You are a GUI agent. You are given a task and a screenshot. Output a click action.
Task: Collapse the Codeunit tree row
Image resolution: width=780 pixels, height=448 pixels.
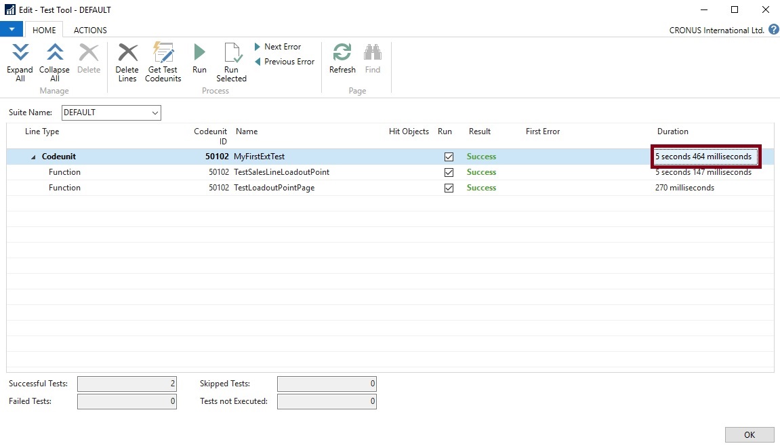[34, 157]
